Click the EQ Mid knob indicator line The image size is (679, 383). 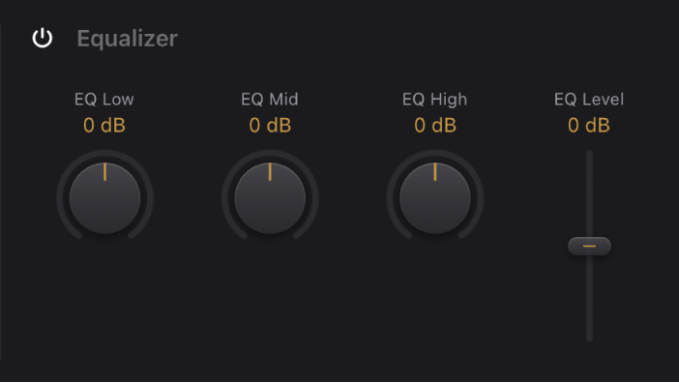pos(270,172)
